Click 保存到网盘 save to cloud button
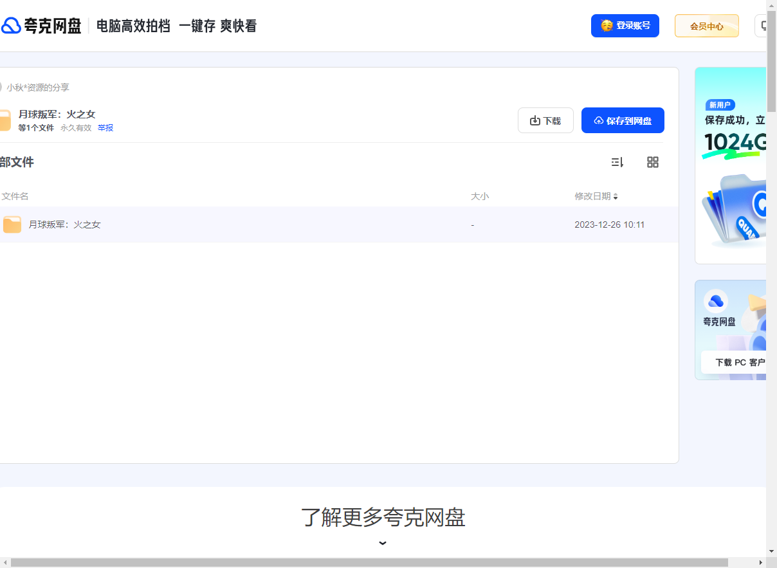 (x=623, y=120)
